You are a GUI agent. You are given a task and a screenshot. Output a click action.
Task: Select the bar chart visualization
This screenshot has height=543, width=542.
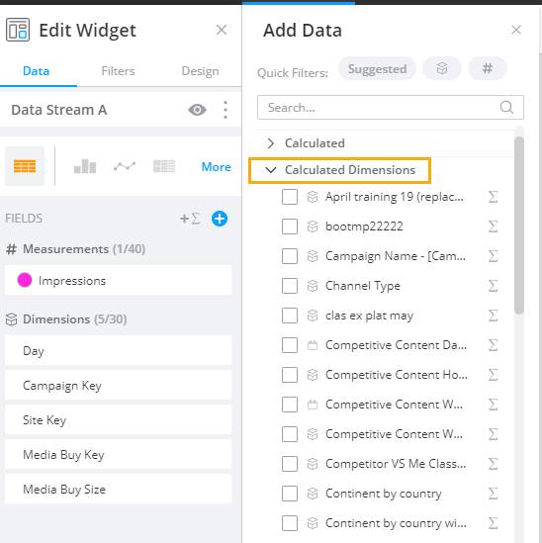pos(85,166)
